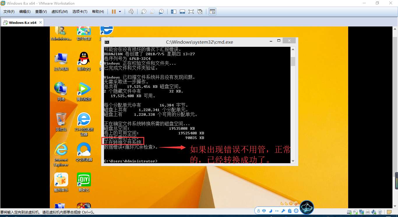Click the hard disk status icon
The height and width of the screenshot is (217, 398).
pyautogui.click(x=349, y=212)
